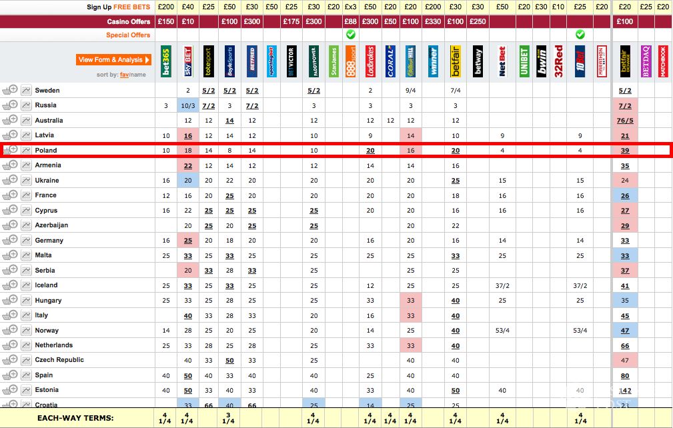Open the 32Red bookmaker logo
Viewport: 673px width, 428px height.
tap(558, 61)
